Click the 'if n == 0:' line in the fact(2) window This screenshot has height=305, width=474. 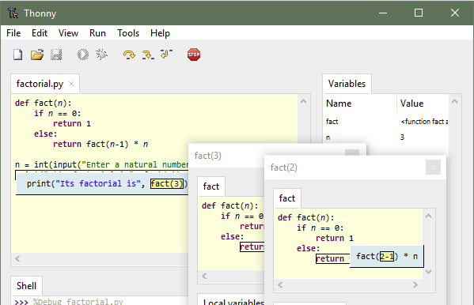[320, 228]
